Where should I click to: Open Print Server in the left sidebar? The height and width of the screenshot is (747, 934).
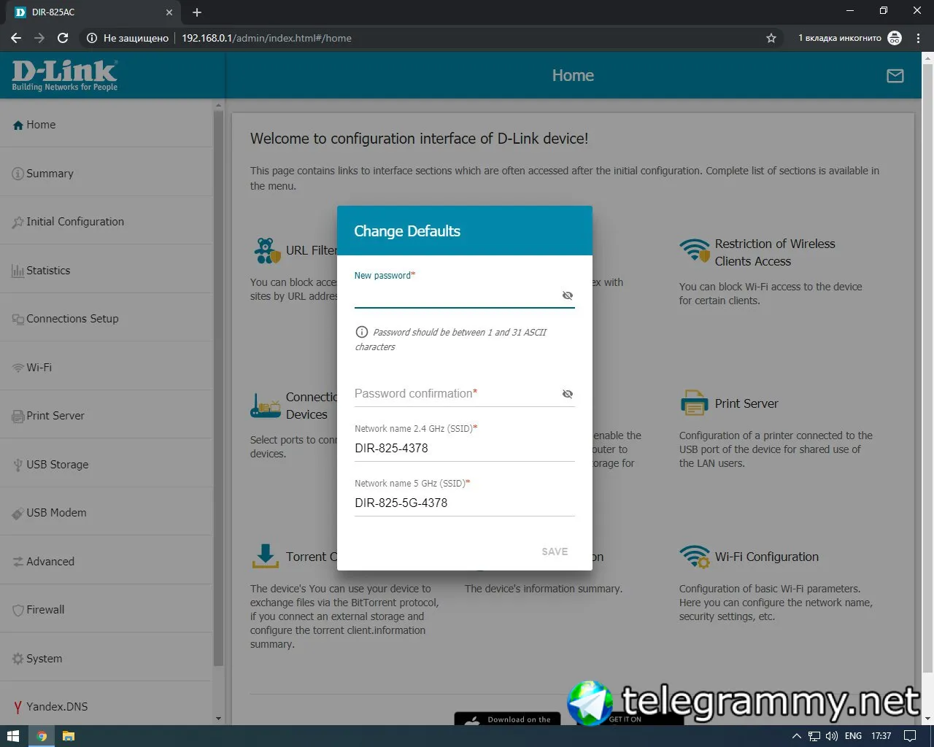(107, 416)
